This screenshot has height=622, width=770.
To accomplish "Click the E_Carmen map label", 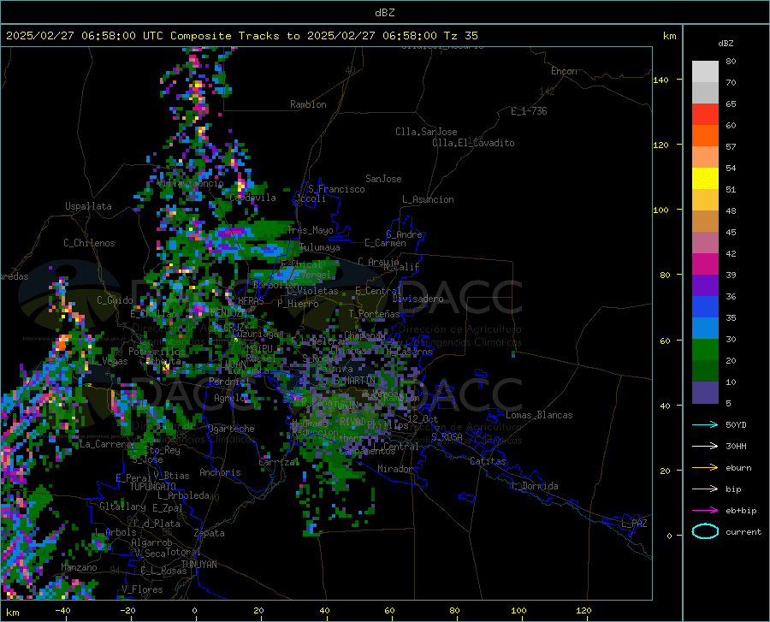I will (386, 242).
